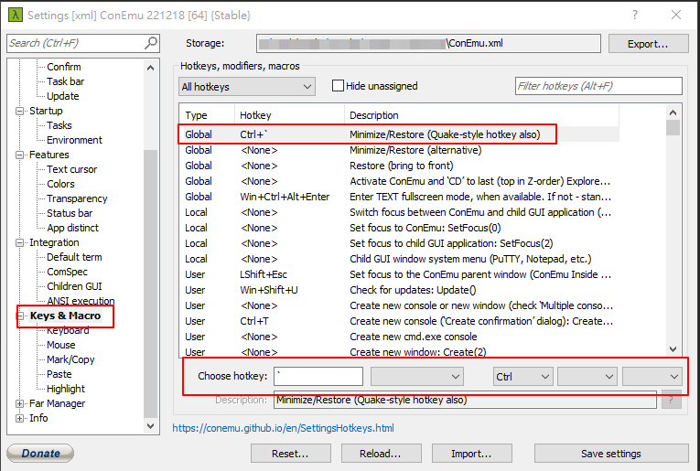The width and height of the screenshot is (700, 471).
Task: Click the search magnifier icon
Action: (151, 43)
